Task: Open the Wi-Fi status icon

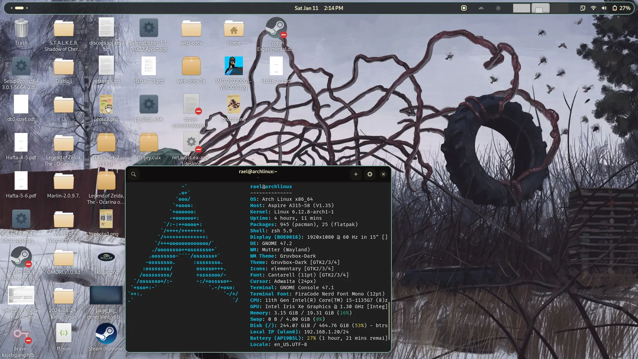Action: (593, 8)
